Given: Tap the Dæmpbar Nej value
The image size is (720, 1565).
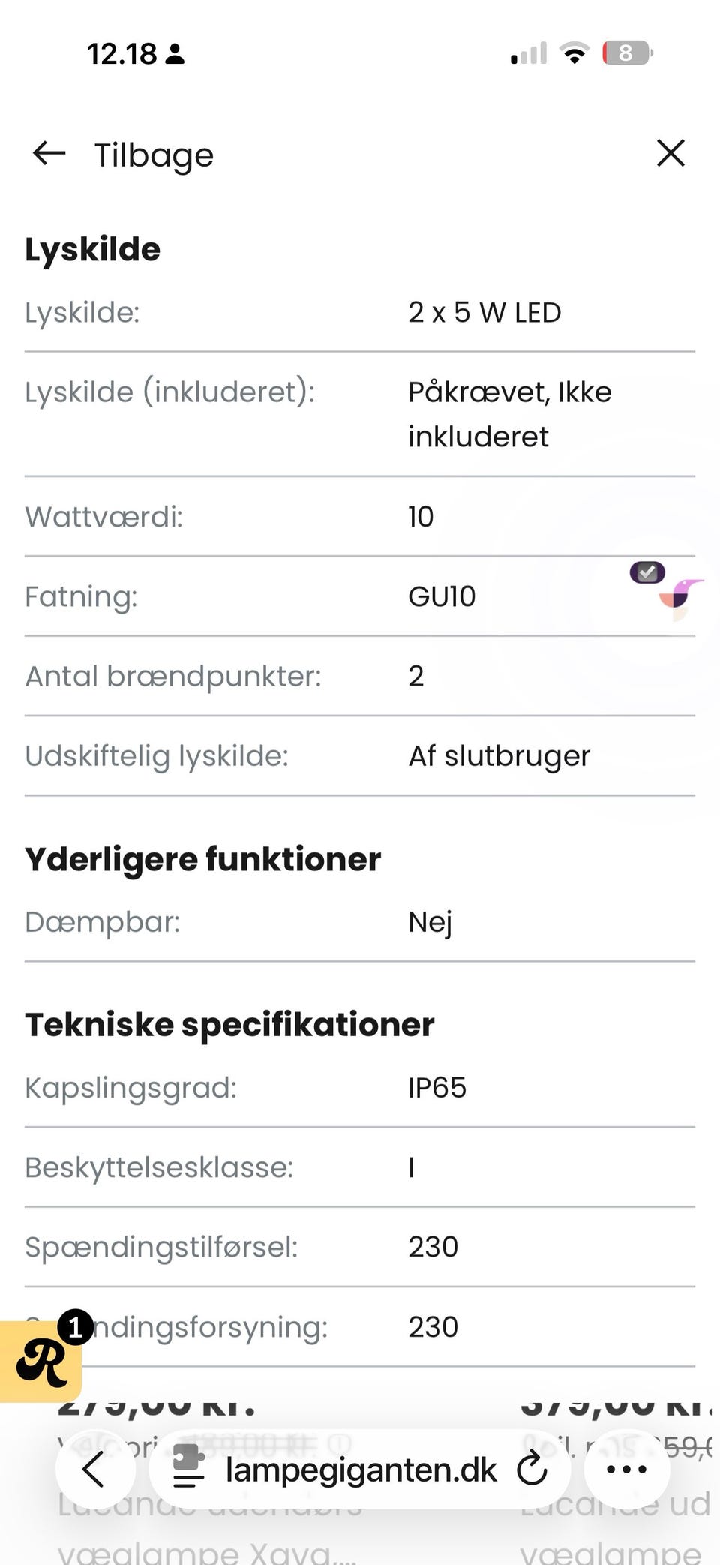Looking at the screenshot, I should click(430, 922).
